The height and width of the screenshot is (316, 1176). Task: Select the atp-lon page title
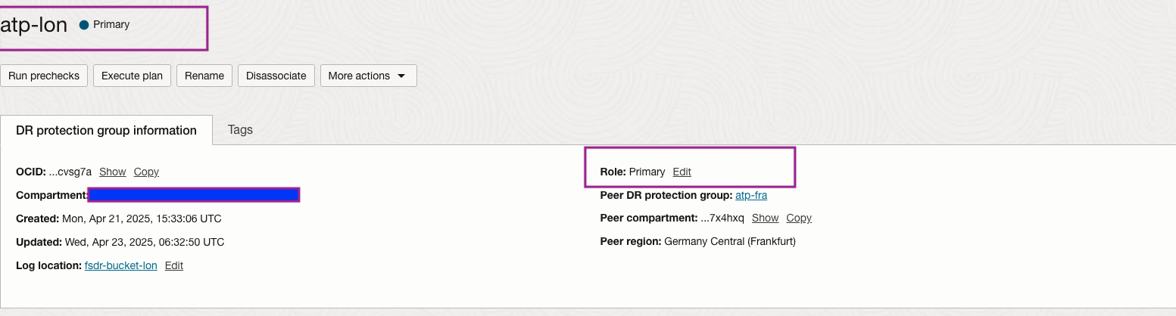[x=34, y=25]
